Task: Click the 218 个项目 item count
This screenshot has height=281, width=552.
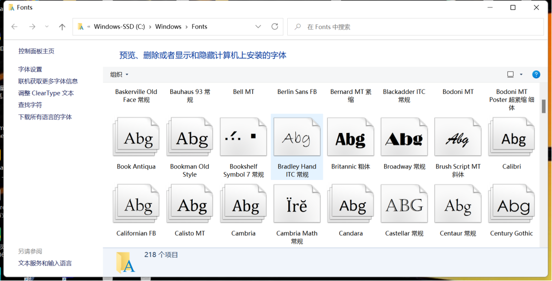Action: [161, 254]
